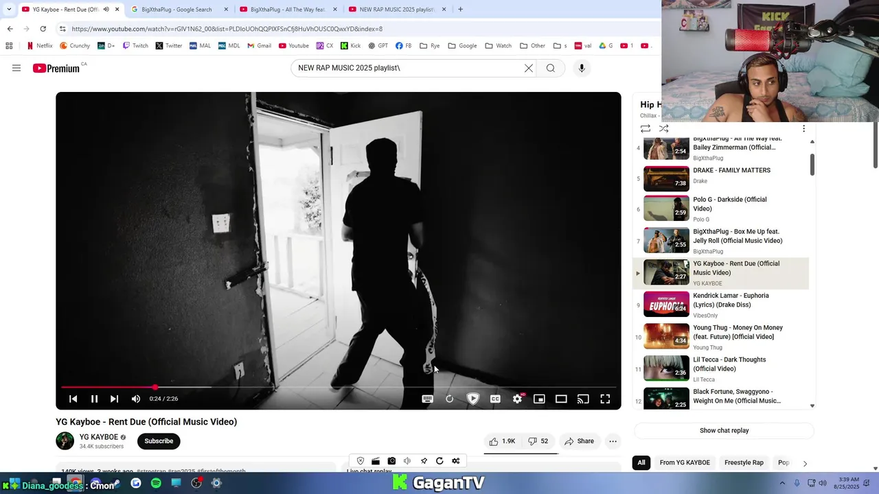Play Polo G - Darkside from playlist
879x494 pixels.
click(720, 209)
